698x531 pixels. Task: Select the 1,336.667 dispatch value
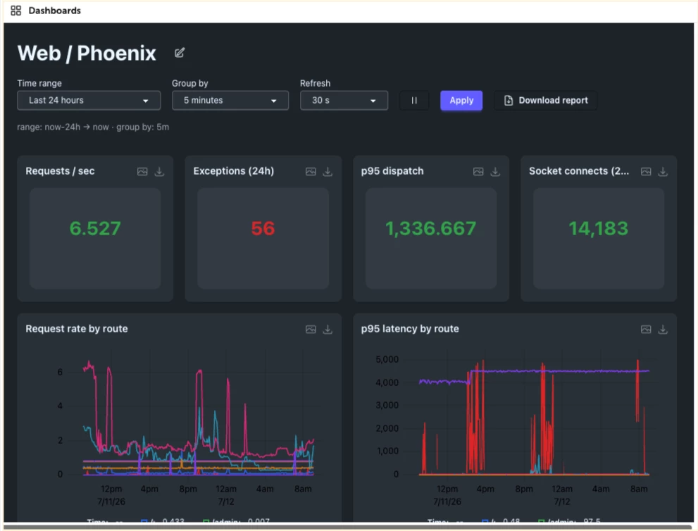430,228
